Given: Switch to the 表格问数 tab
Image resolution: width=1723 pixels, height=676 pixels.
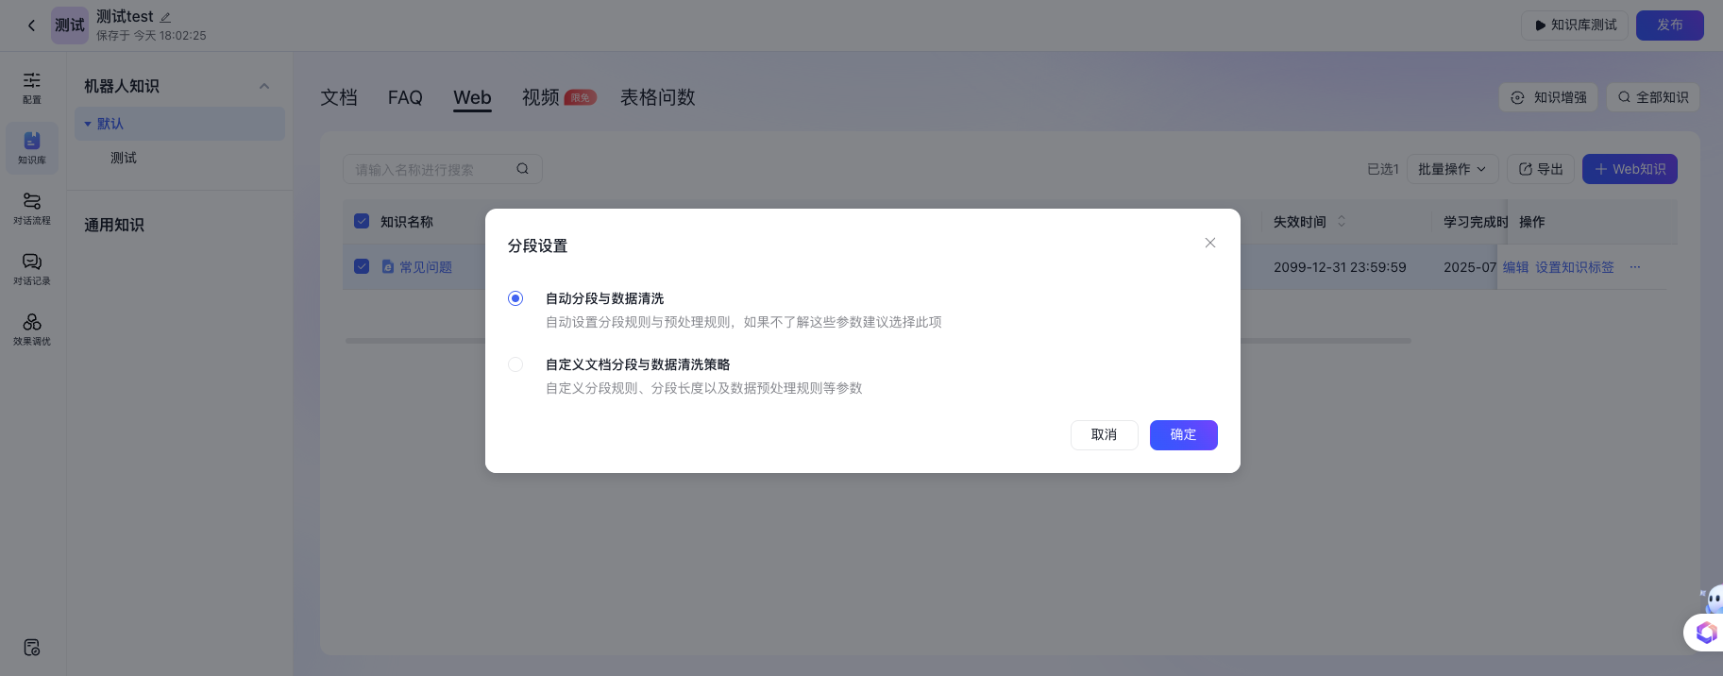Looking at the screenshot, I should pyautogui.click(x=657, y=97).
